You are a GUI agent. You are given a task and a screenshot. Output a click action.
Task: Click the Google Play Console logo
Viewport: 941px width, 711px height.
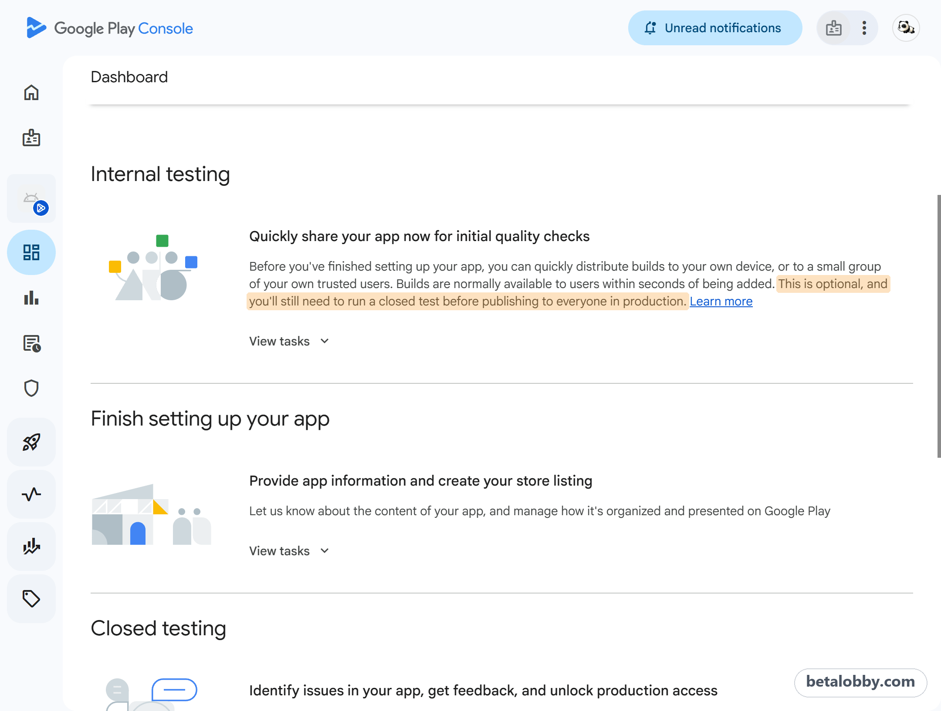click(x=109, y=28)
